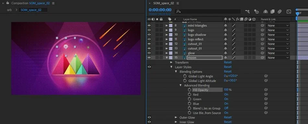Click the 3D Layer cube column header

coord(254,19)
